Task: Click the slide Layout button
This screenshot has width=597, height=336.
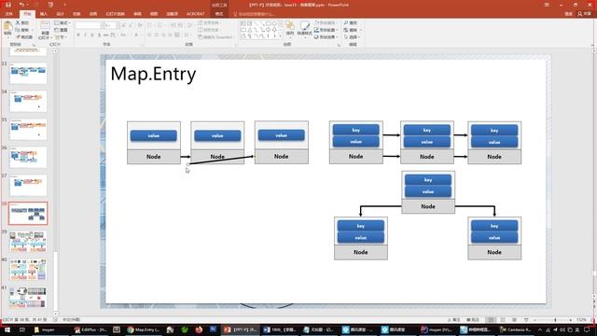Action: pos(62,22)
